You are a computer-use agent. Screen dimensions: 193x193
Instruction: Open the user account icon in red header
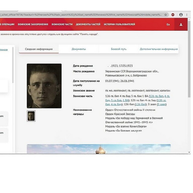[181, 24]
